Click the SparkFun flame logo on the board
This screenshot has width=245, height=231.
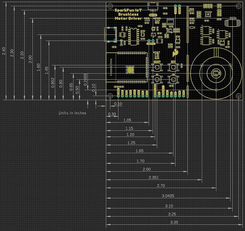coord(175,53)
